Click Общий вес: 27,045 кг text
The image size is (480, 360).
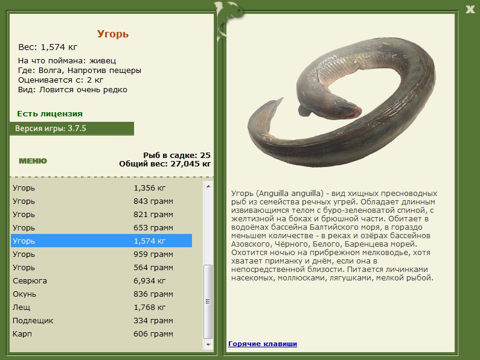pos(165,163)
